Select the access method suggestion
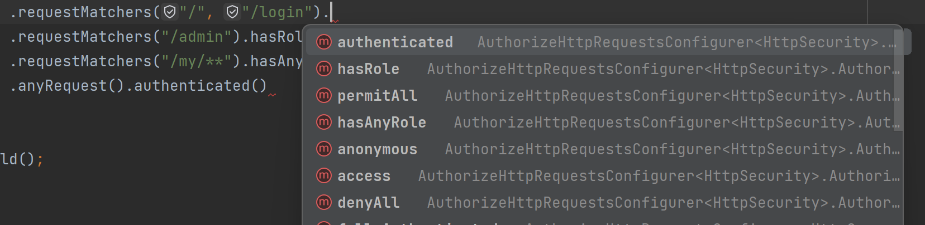Screen dimensions: 925x225 604,175
